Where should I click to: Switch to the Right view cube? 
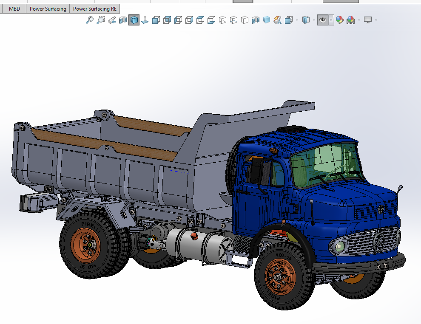click(x=189, y=20)
